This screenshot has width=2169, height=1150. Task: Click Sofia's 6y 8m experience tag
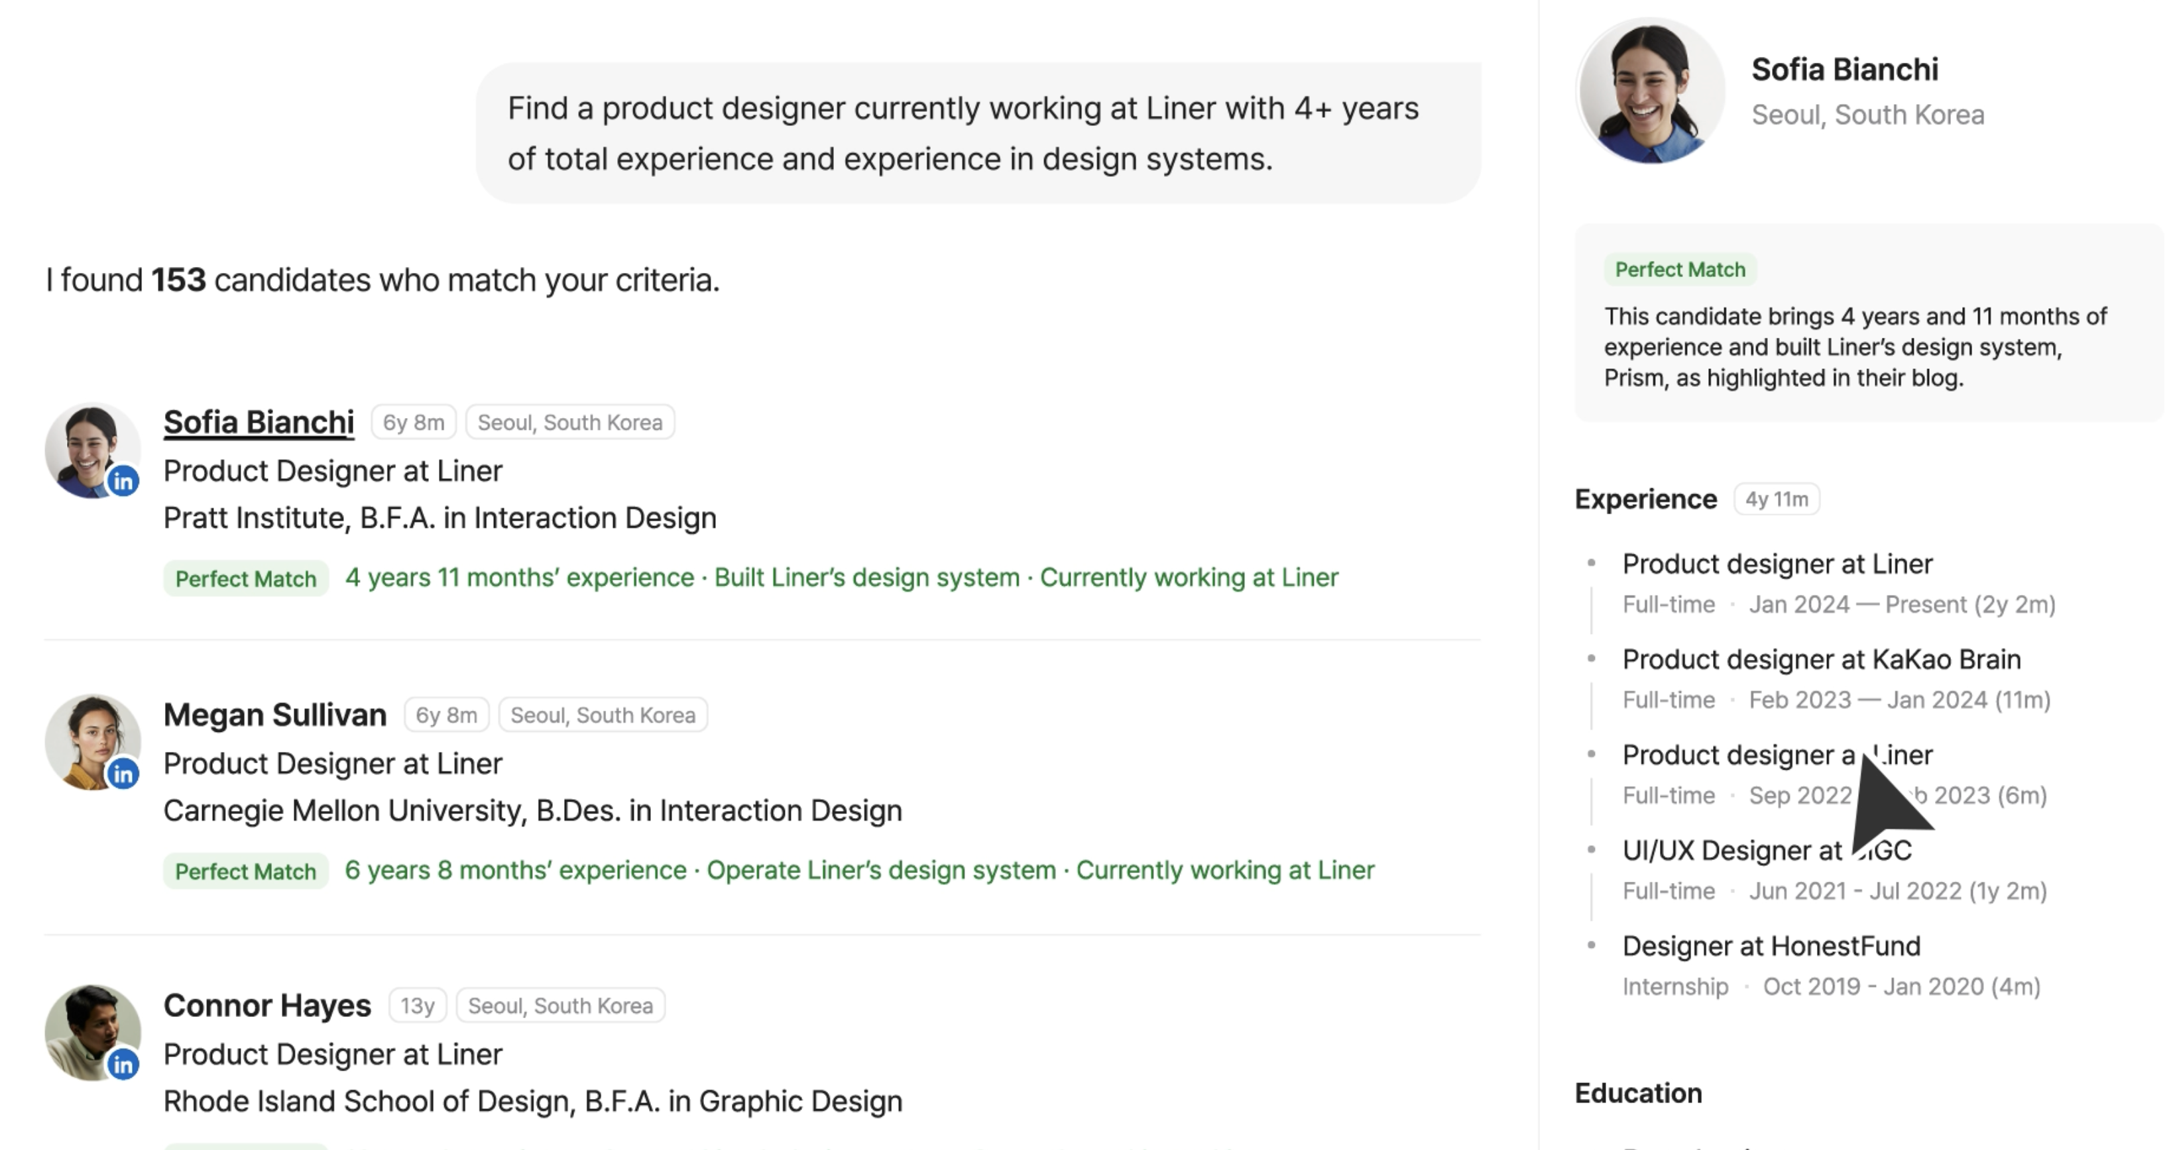[x=414, y=423]
